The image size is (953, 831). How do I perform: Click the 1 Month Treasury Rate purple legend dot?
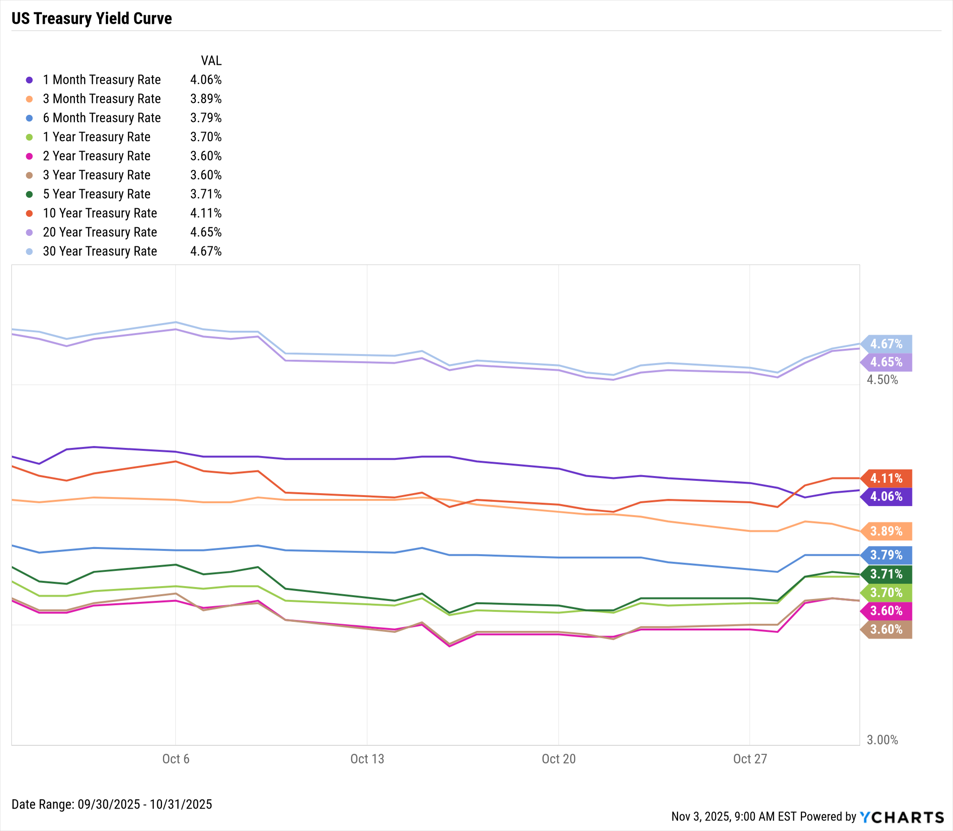tap(30, 80)
